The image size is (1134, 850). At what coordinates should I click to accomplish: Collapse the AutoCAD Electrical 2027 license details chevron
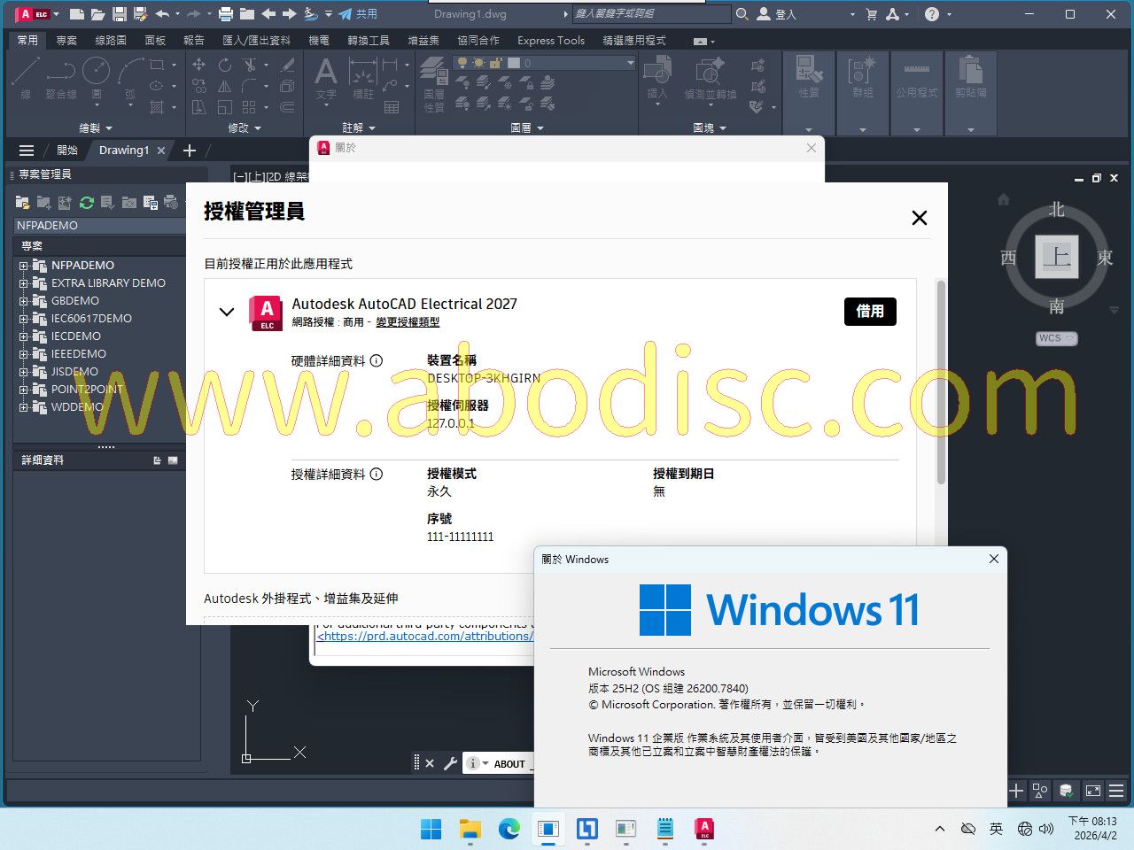coord(227,312)
